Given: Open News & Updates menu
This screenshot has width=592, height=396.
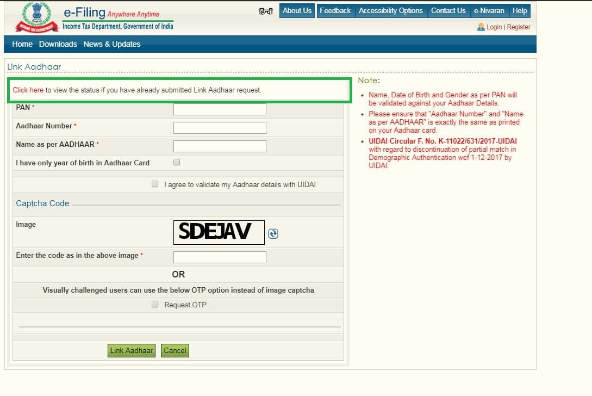Looking at the screenshot, I should (x=112, y=44).
